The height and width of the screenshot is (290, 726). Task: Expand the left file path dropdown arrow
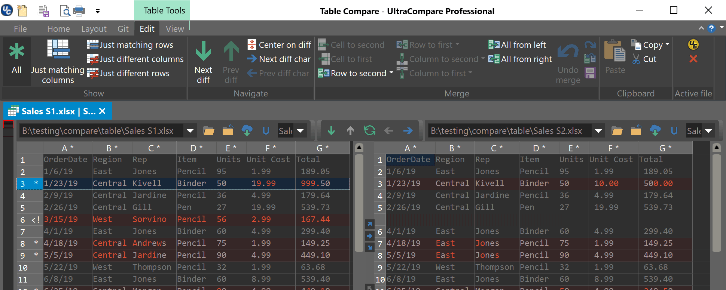tap(190, 131)
